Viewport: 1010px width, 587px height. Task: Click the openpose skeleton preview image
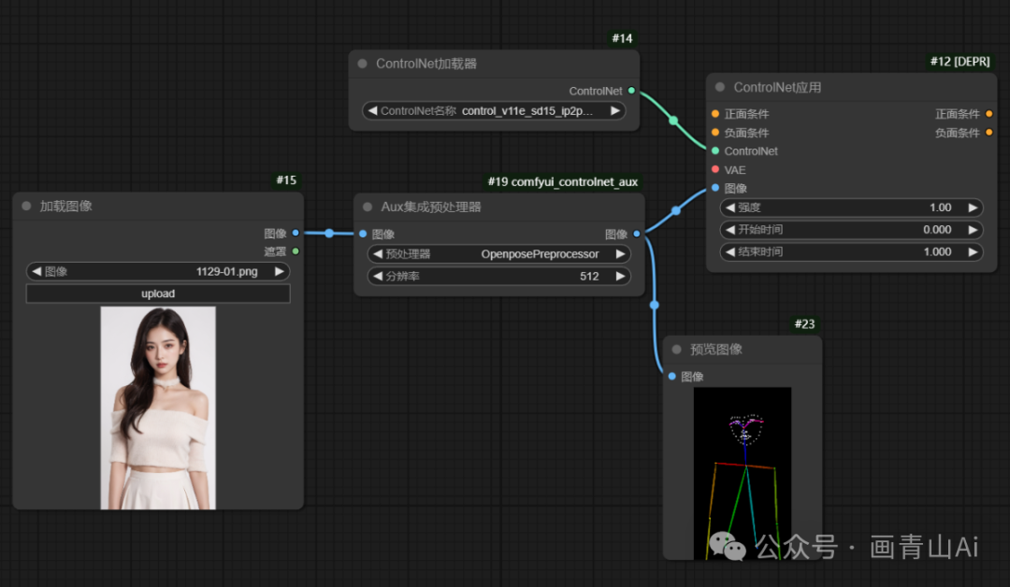point(742,473)
